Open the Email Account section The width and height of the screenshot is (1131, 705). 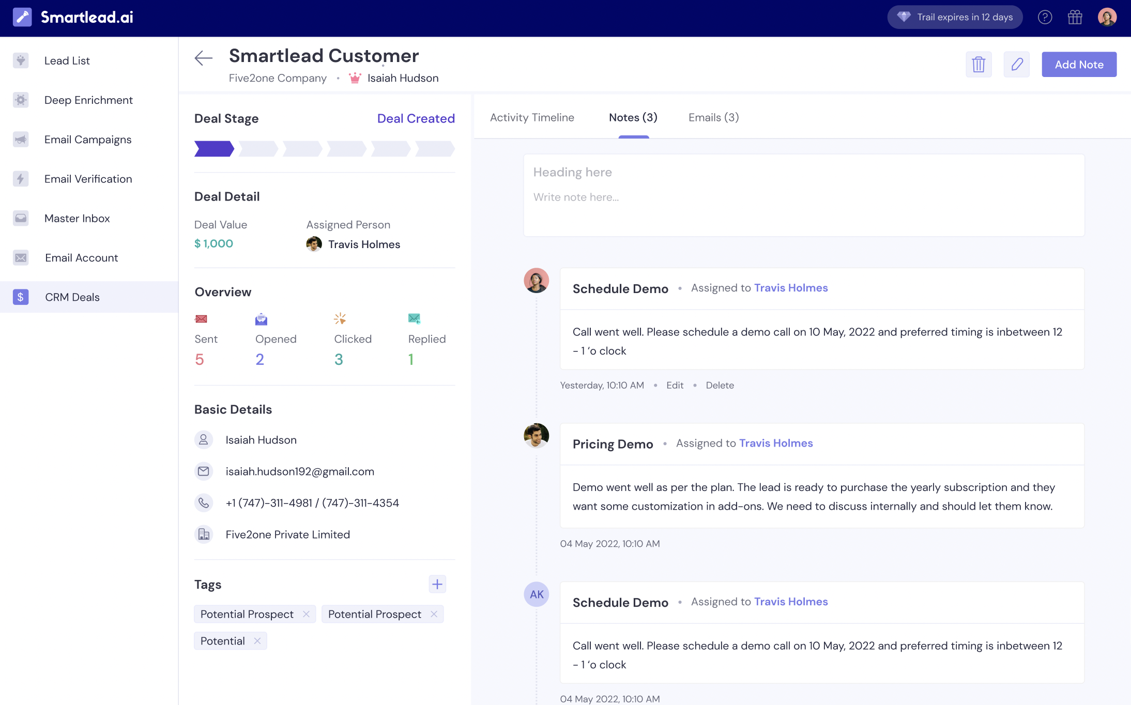tap(81, 257)
